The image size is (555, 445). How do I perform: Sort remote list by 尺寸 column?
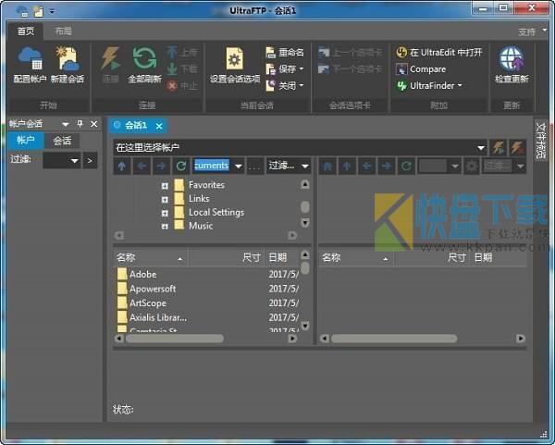(432, 258)
